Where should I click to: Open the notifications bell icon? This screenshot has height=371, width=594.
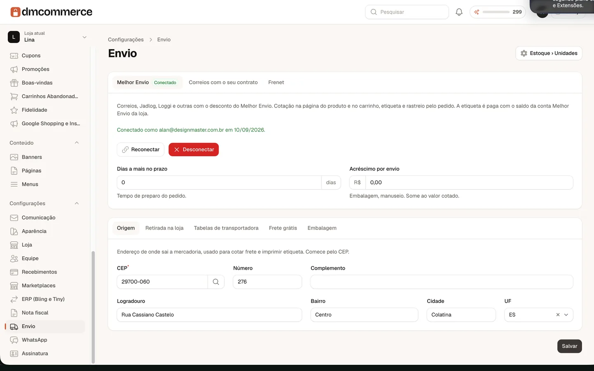pyautogui.click(x=459, y=12)
